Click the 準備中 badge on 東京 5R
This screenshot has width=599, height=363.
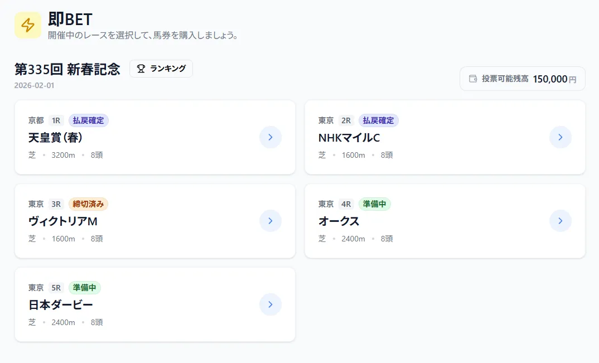coord(84,287)
